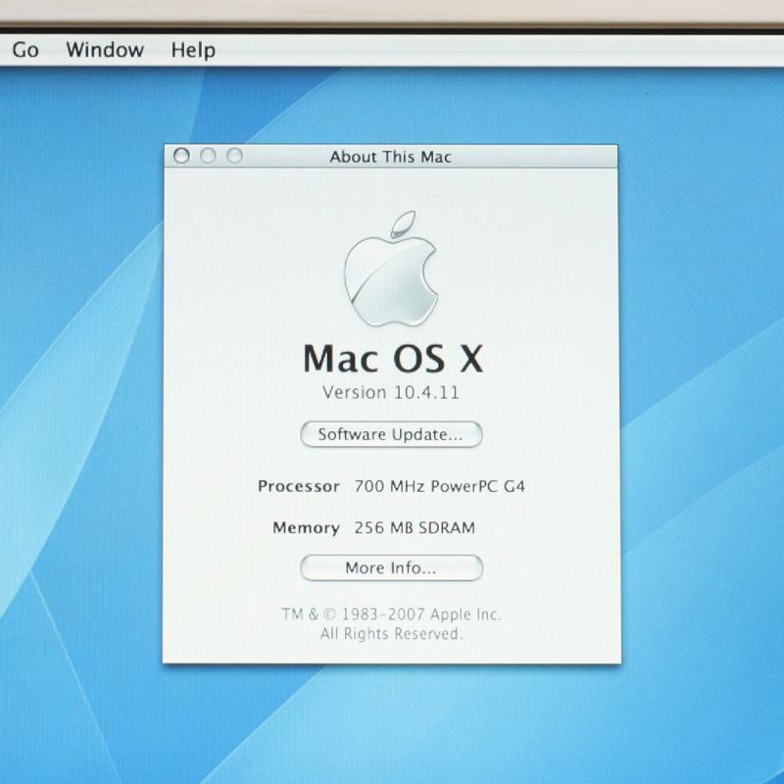Close the About This Mac window
The width and height of the screenshot is (784, 784).
click(181, 156)
